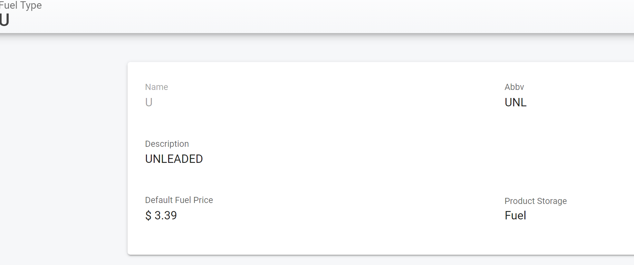Screen dimensions: 634x265
Task: Click the dollar sign before the price
Action: (x=148, y=216)
